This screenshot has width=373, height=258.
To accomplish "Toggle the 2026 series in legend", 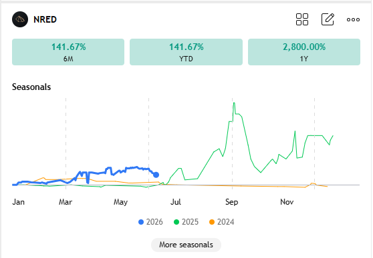I will click(150, 222).
